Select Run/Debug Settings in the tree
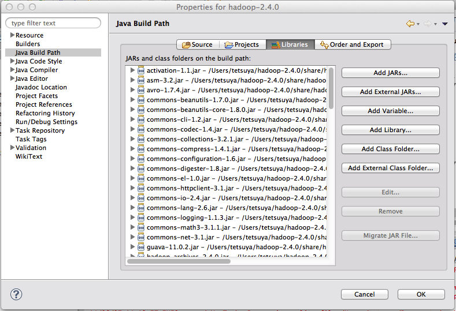Image resolution: width=456 pixels, height=311 pixels. pos(47,122)
